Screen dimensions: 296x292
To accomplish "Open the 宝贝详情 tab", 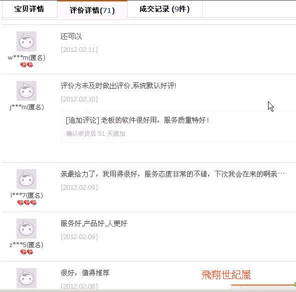I will coord(29,9).
